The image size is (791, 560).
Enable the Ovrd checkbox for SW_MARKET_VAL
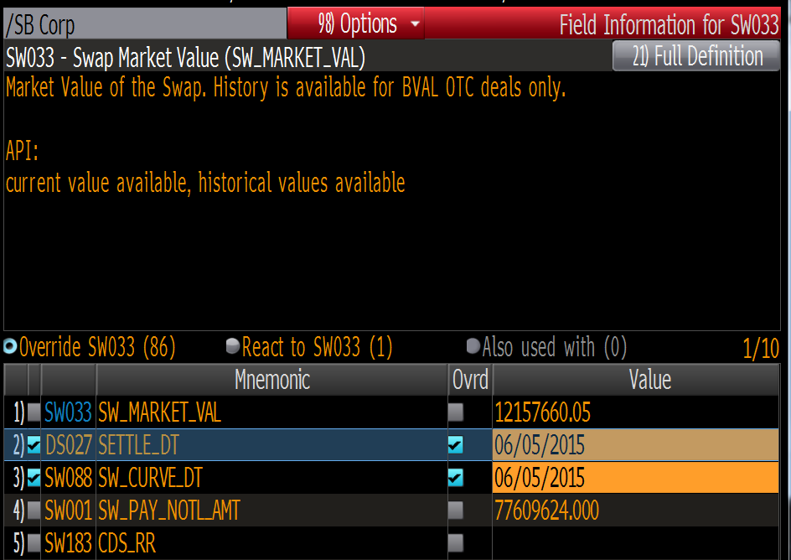tap(456, 412)
